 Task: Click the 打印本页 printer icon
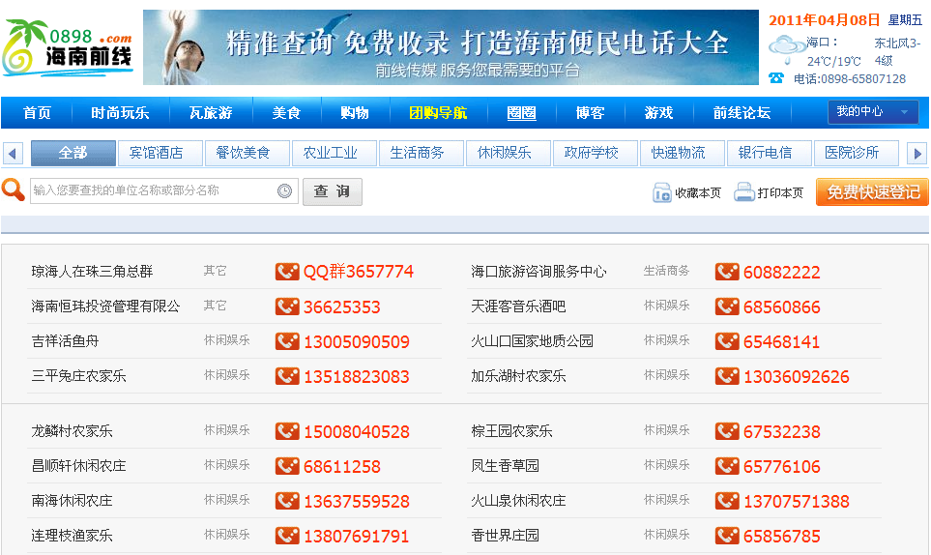tap(744, 192)
